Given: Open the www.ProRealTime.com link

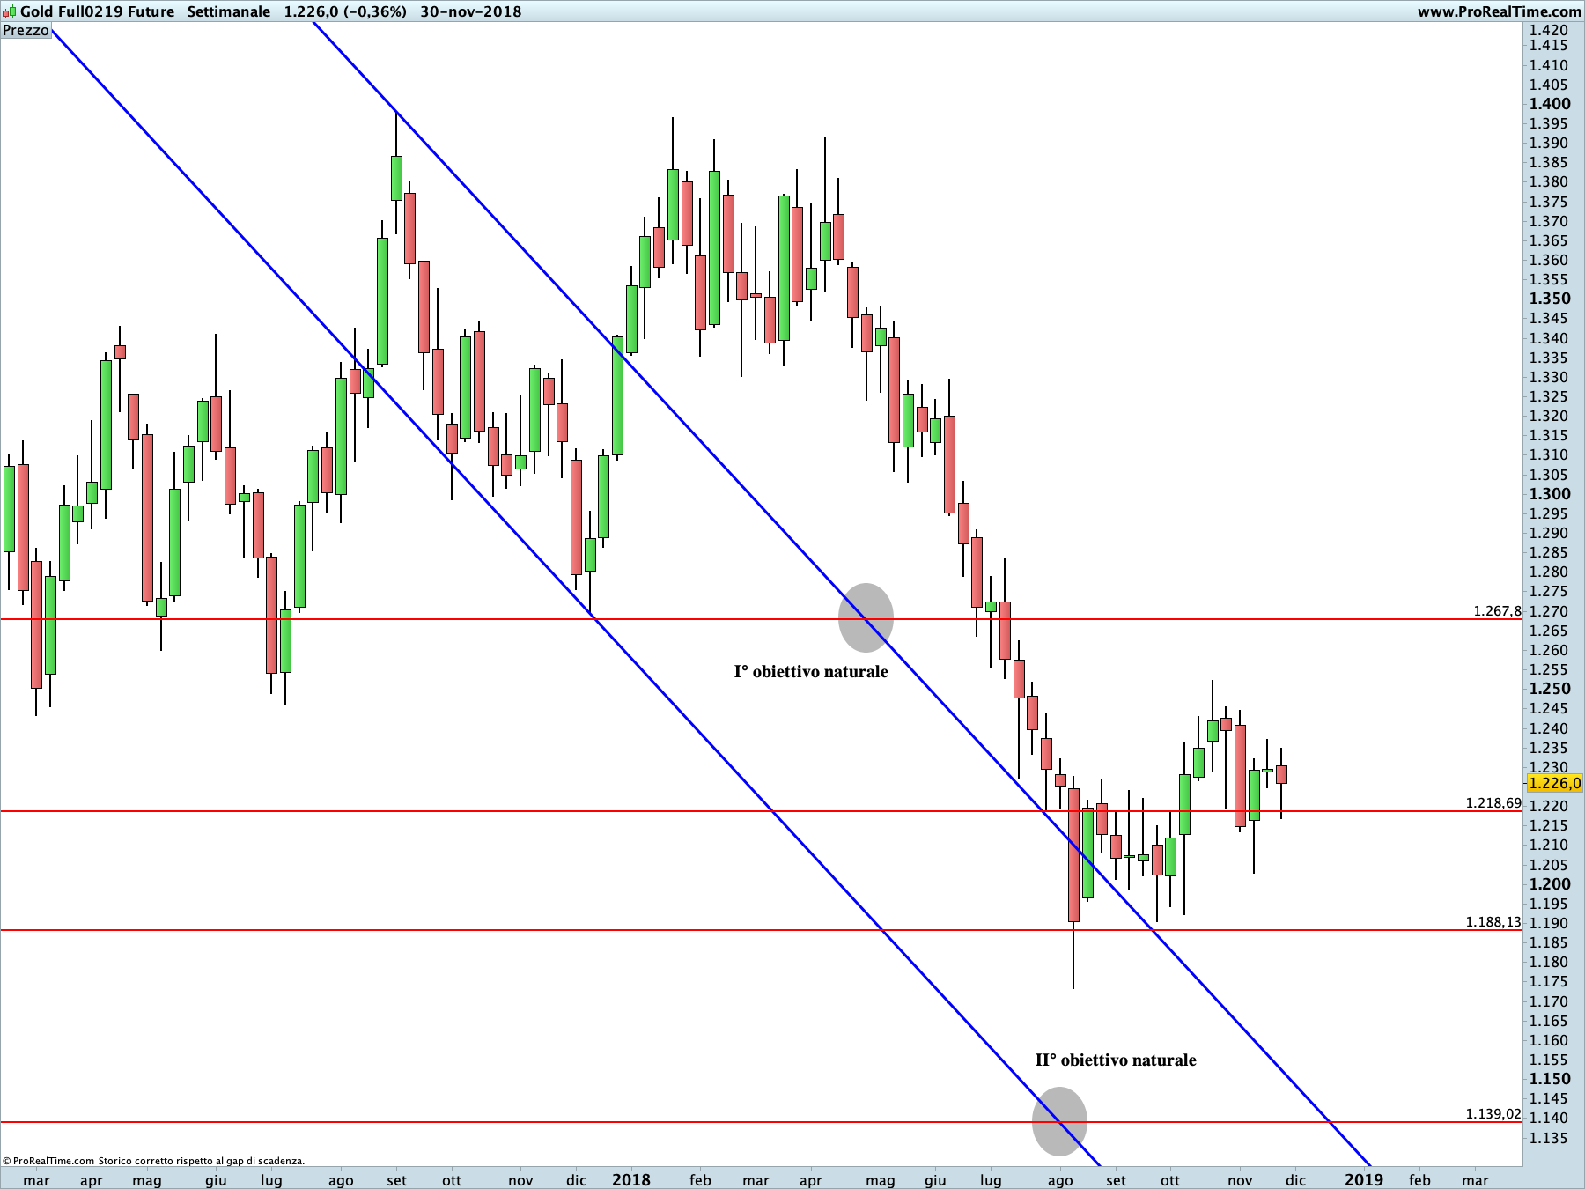Looking at the screenshot, I should pyautogui.click(x=1499, y=11).
